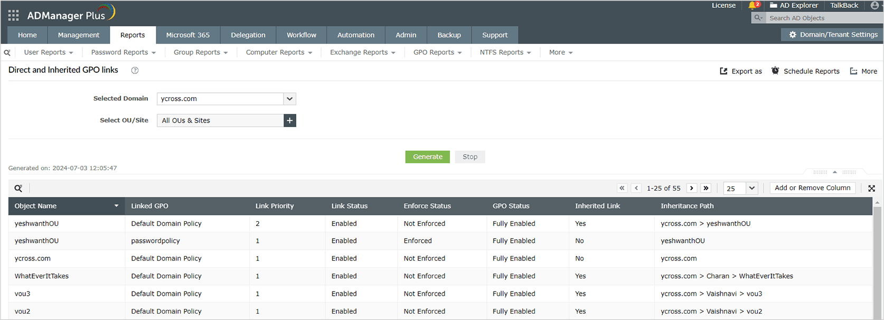Switch to the Admin tab
The image size is (884, 320).
click(406, 35)
